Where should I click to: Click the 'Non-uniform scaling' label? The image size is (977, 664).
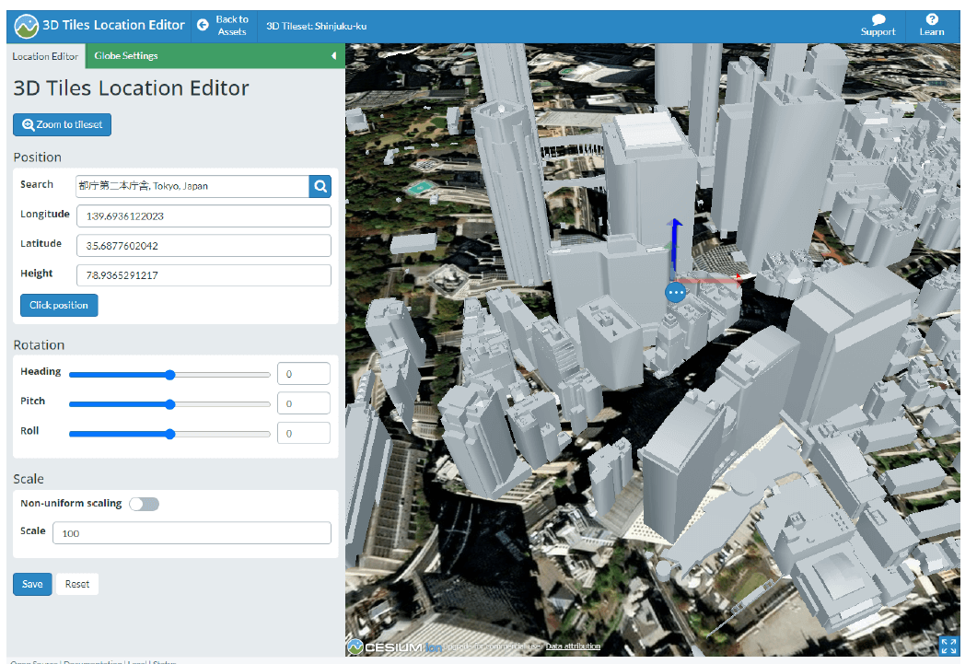(x=71, y=503)
